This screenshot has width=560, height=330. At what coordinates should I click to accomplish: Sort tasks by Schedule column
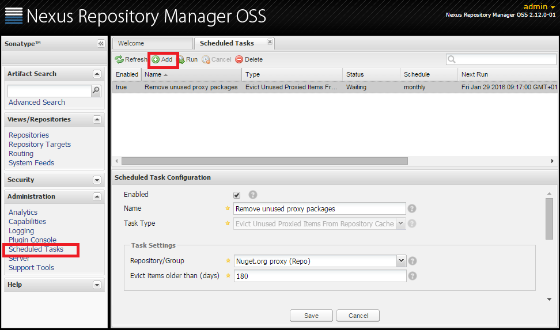pos(429,74)
